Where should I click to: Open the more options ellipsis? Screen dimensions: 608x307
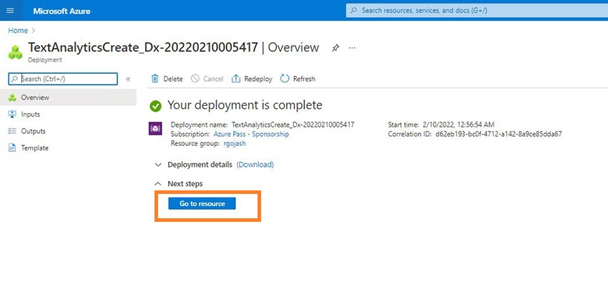click(x=352, y=48)
